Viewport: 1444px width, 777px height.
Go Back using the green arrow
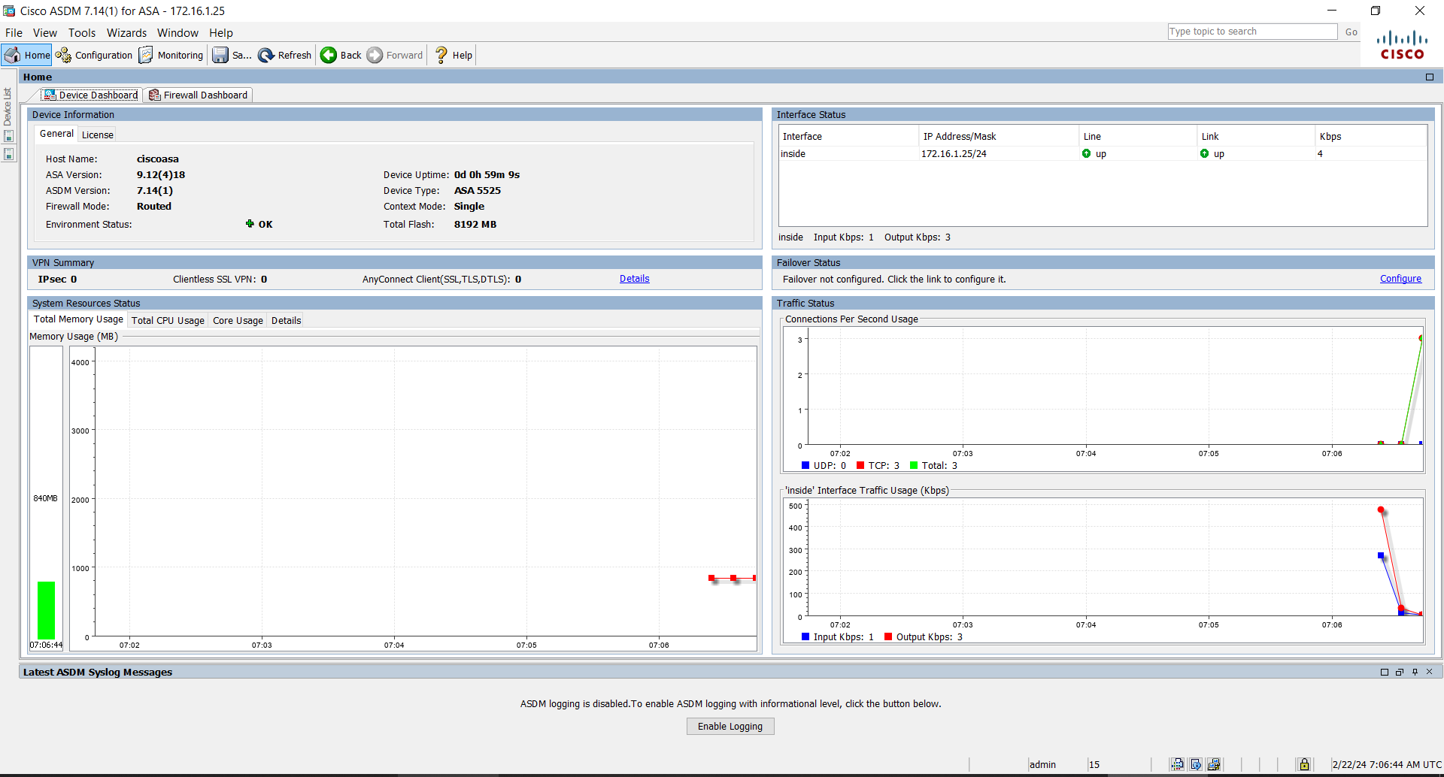click(x=341, y=55)
